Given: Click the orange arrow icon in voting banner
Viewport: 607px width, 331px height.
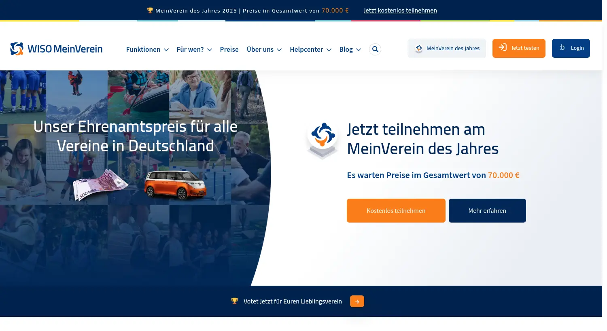Looking at the screenshot, I should (357, 301).
